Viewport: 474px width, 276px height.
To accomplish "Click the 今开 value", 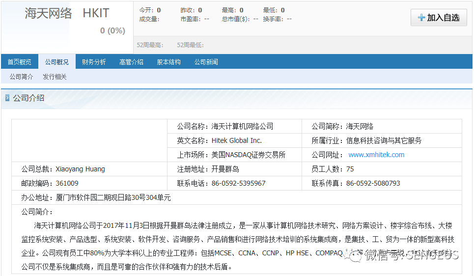I will tap(159, 10).
